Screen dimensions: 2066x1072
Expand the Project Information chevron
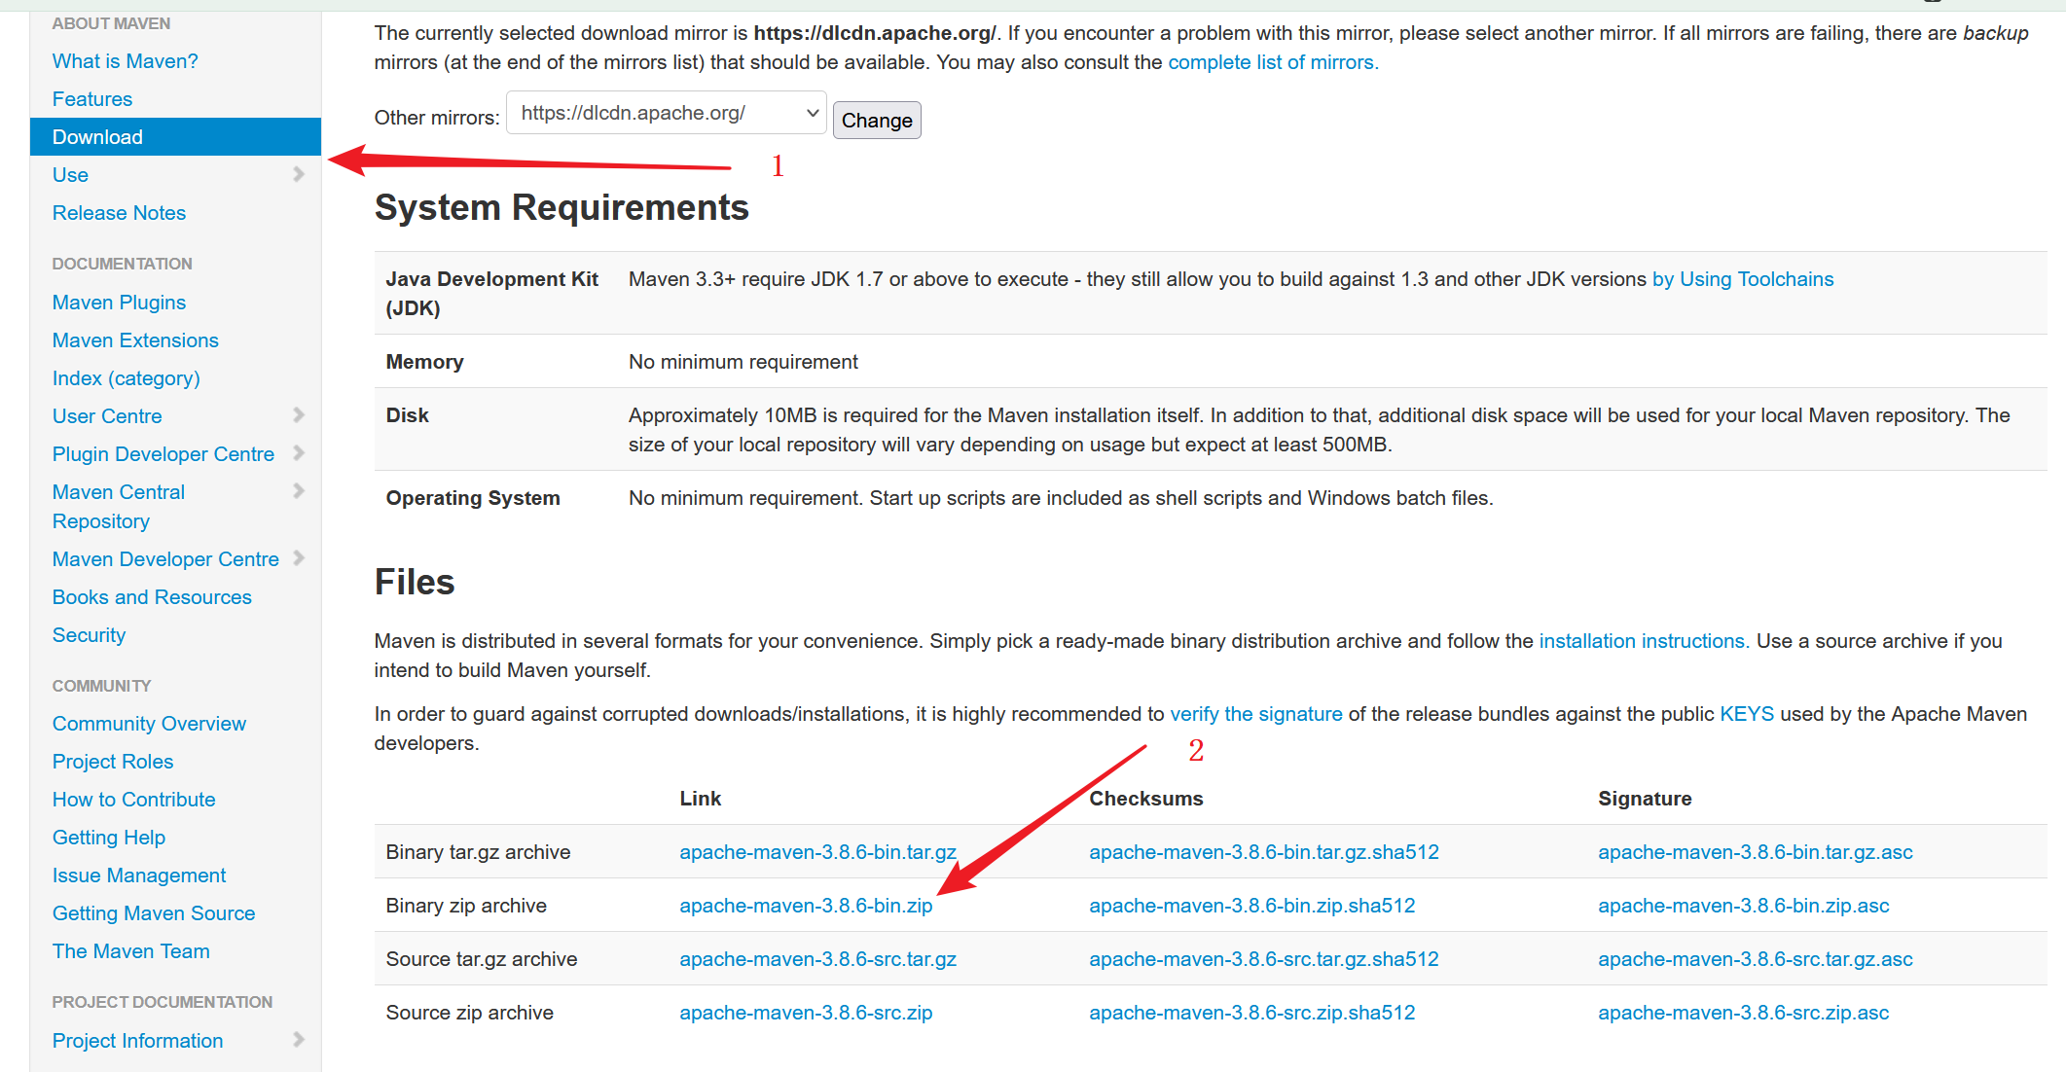point(299,1040)
